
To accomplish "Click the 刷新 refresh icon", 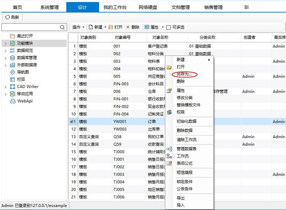I will click(7, 17).
